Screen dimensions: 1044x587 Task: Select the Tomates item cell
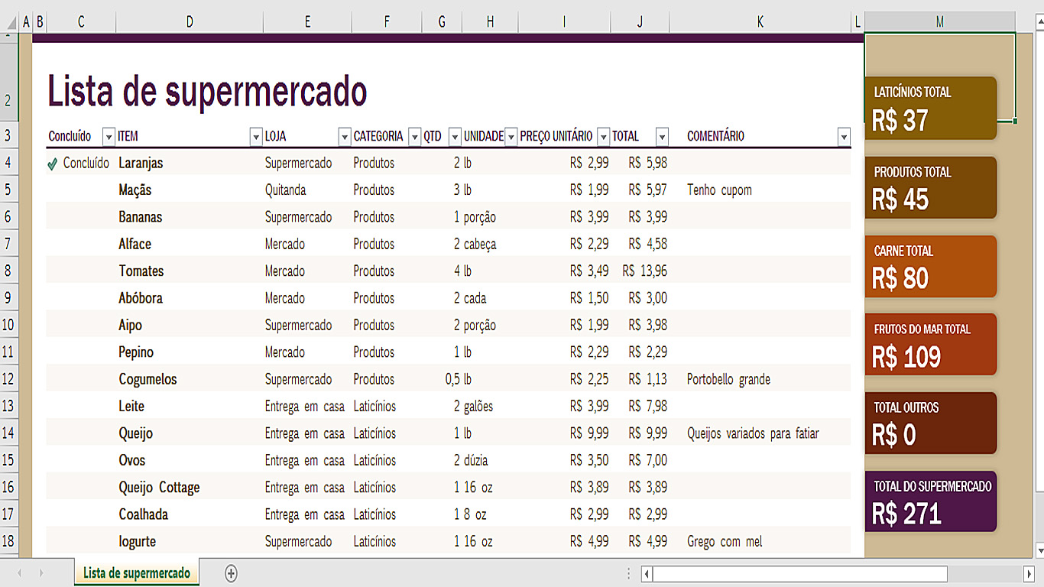(x=190, y=271)
